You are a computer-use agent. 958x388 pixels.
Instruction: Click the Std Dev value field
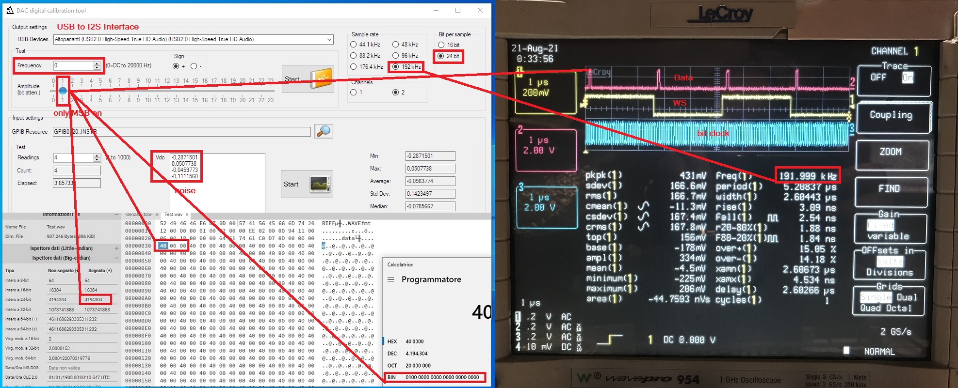pos(430,194)
